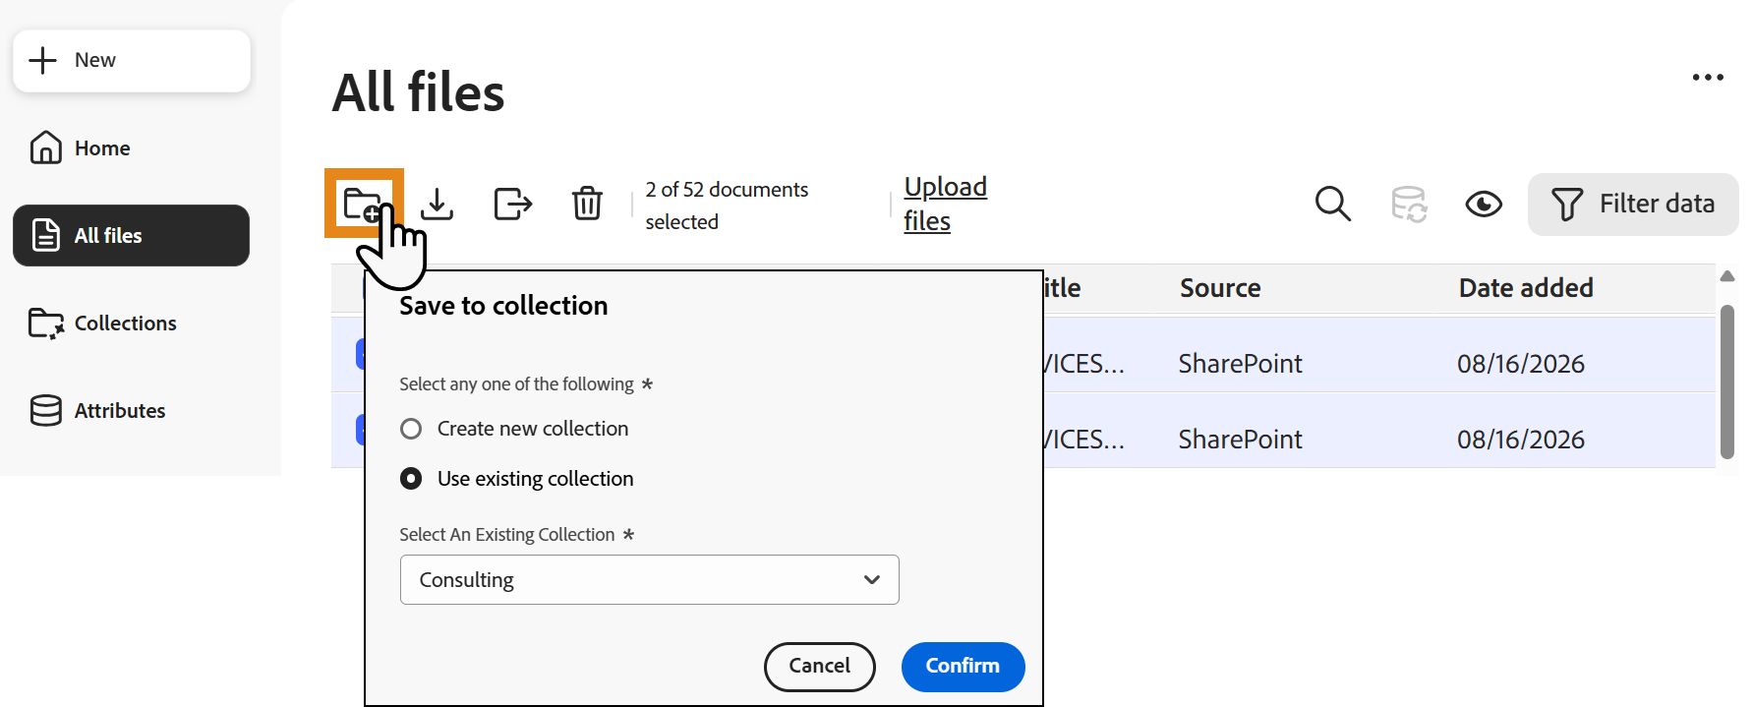Click the database sync icon
Image resolution: width=1753 pixels, height=707 pixels.
click(1409, 204)
